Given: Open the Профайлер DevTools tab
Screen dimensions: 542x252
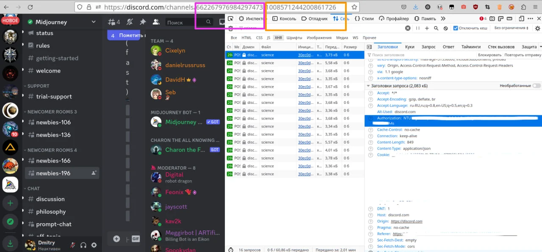Looking at the screenshot, I should click(394, 19).
